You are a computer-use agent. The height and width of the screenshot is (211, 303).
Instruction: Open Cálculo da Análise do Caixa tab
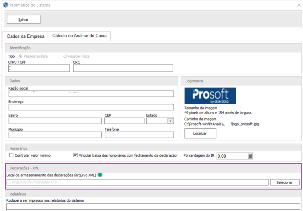[x=79, y=36]
